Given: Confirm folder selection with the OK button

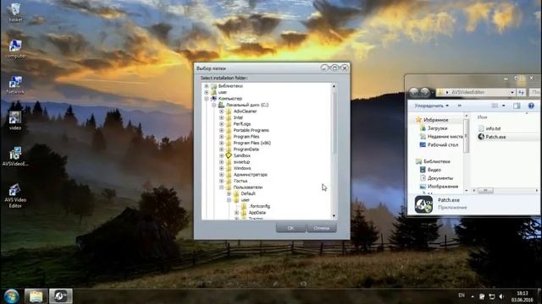Looking at the screenshot, I should [x=290, y=228].
